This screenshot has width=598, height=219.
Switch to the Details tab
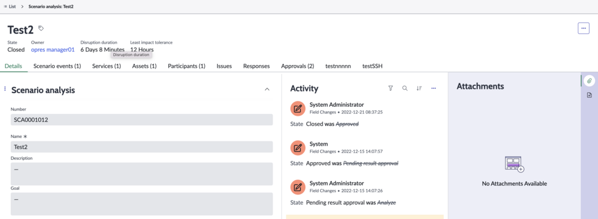point(13,66)
